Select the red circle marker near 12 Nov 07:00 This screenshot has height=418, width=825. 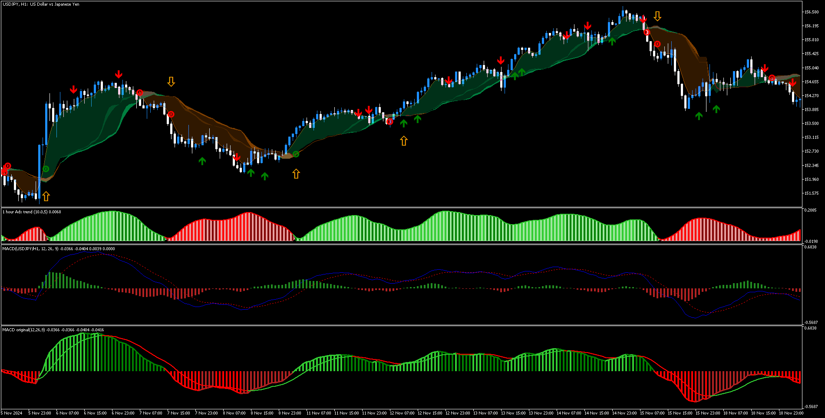coord(389,121)
